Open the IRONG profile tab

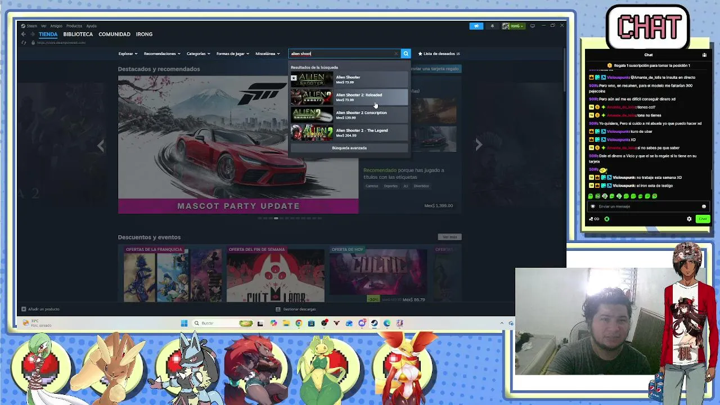click(x=144, y=34)
